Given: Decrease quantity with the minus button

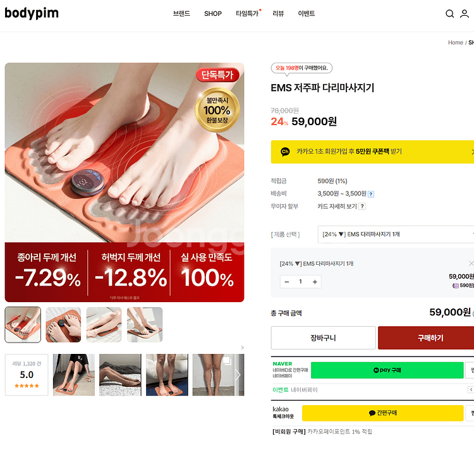Looking at the screenshot, I should pyautogui.click(x=286, y=282).
